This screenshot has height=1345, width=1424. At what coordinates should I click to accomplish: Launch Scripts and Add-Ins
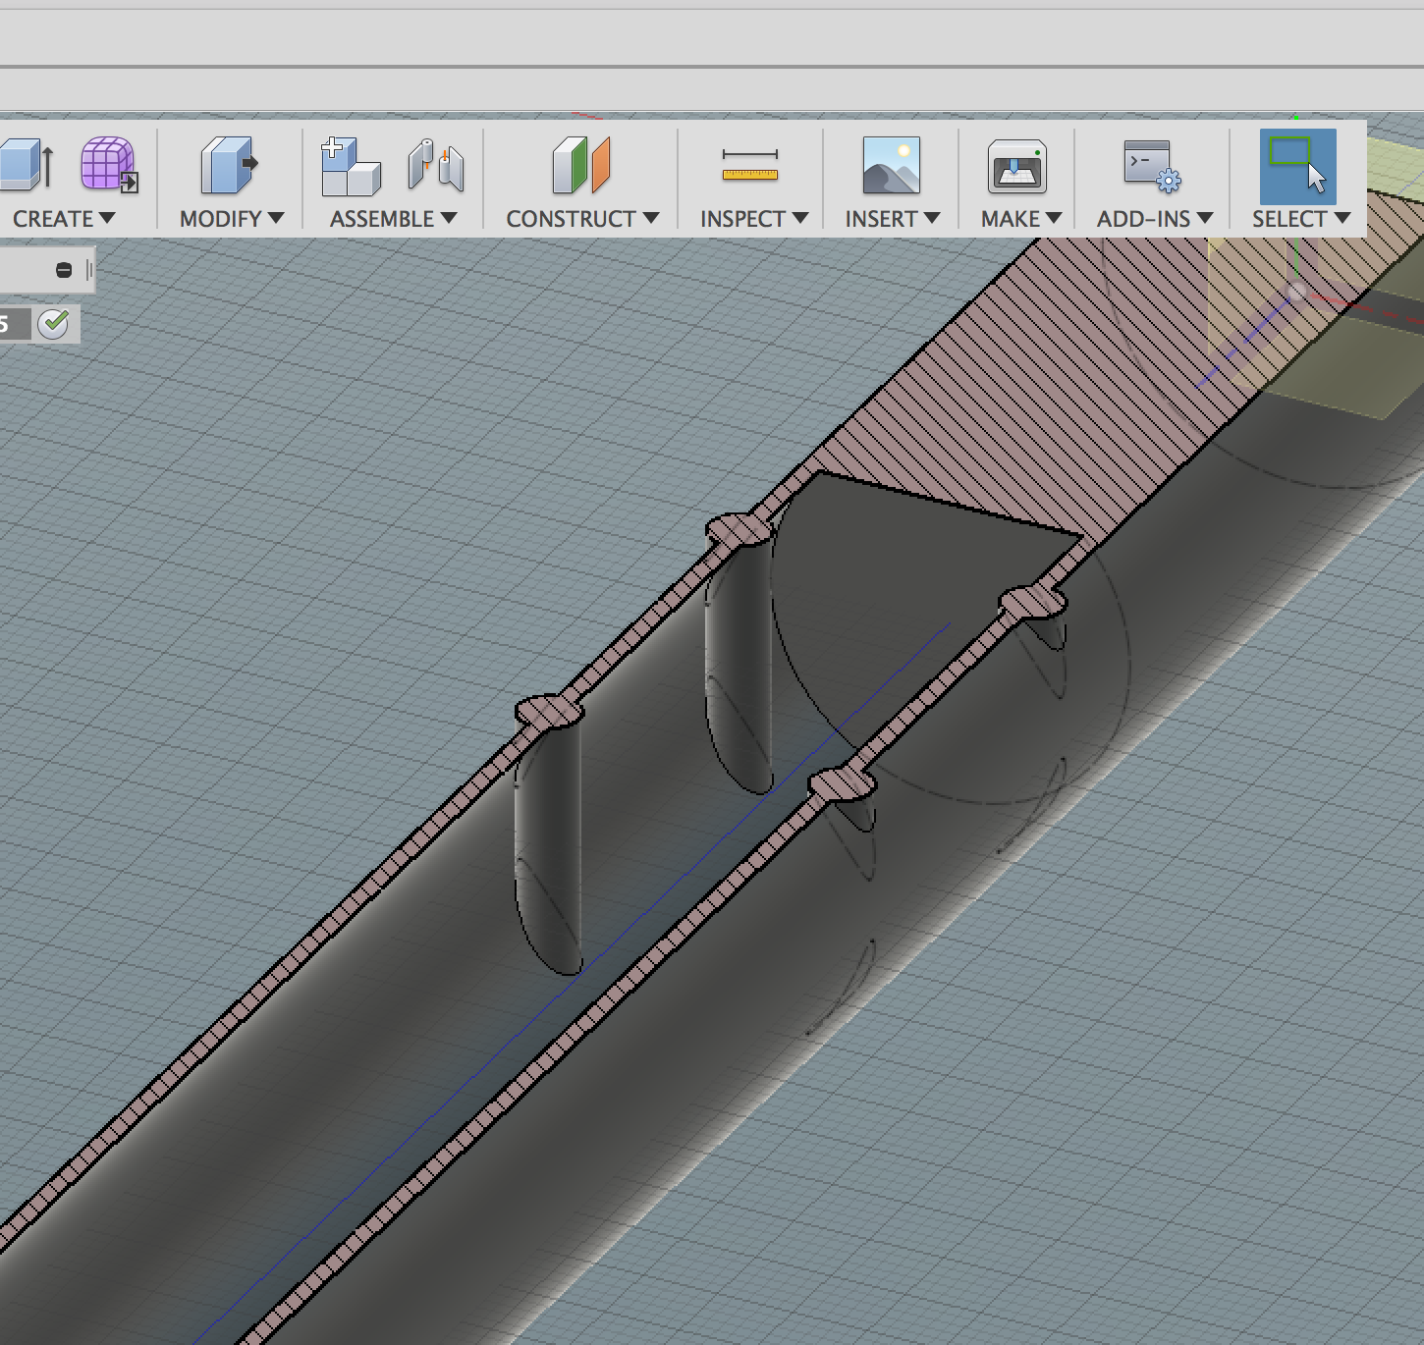1151,167
